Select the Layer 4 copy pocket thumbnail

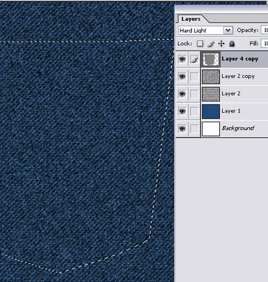(x=211, y=59)
